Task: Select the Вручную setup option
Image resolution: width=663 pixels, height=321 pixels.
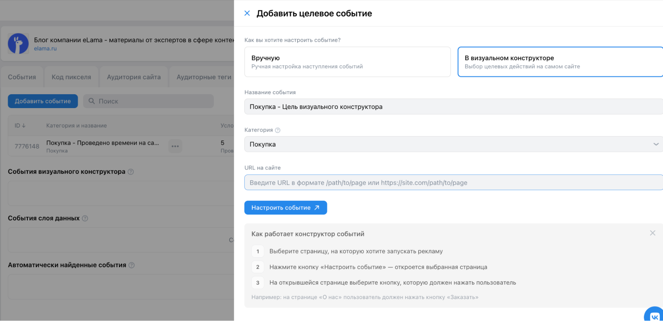Action: click(347, 62)
